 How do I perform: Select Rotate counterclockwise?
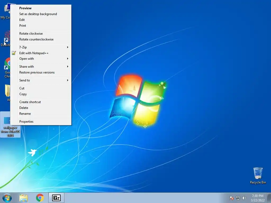[41, 39]
